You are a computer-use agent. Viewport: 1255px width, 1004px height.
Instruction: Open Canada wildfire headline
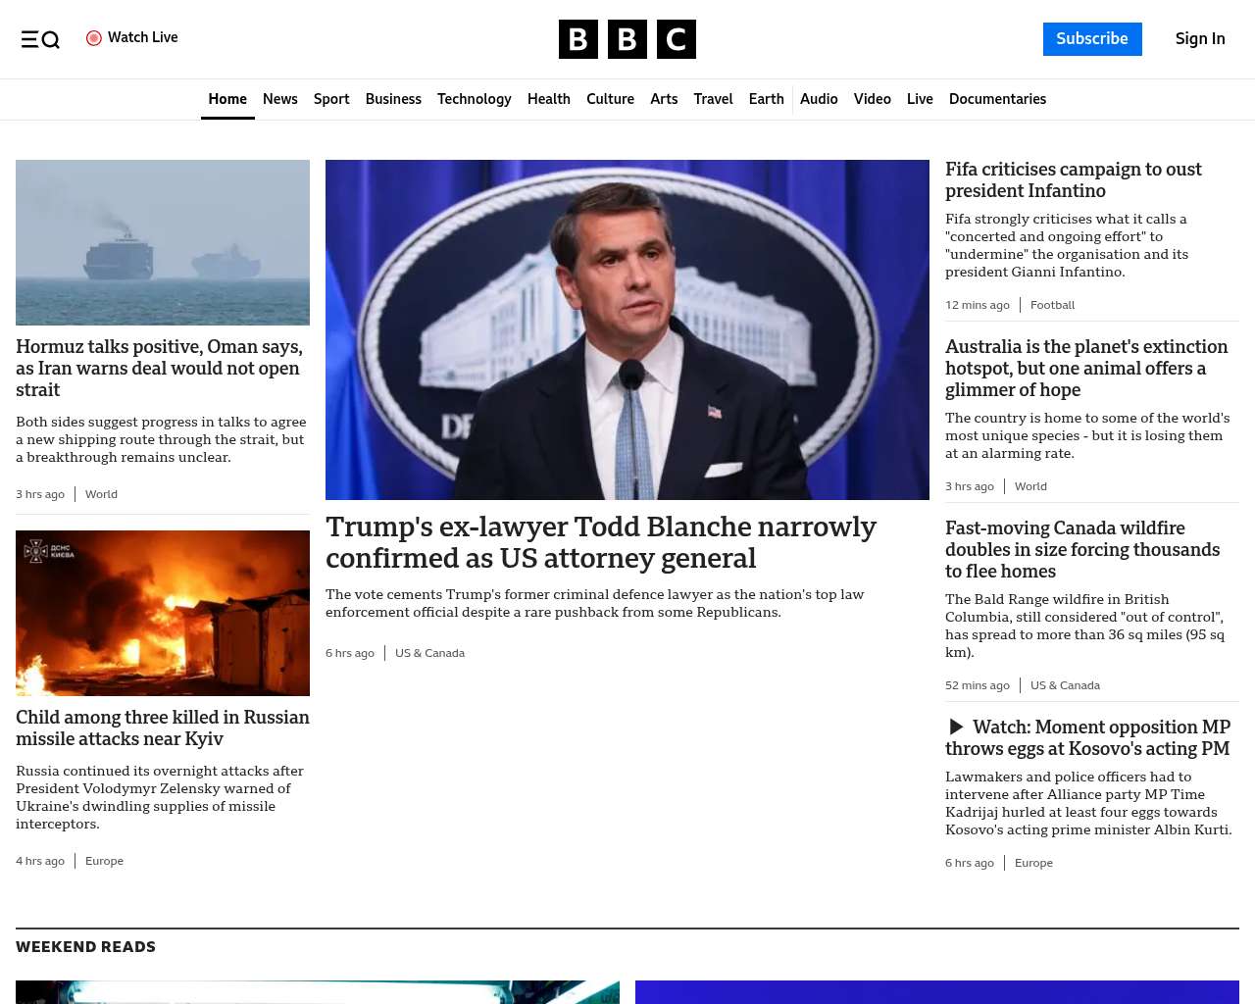(x=1082, y=550)
